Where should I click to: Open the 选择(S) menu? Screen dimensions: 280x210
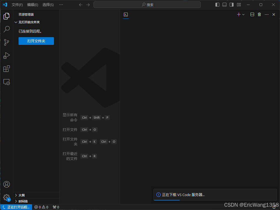pyautogui.click(x=48, y=5)
